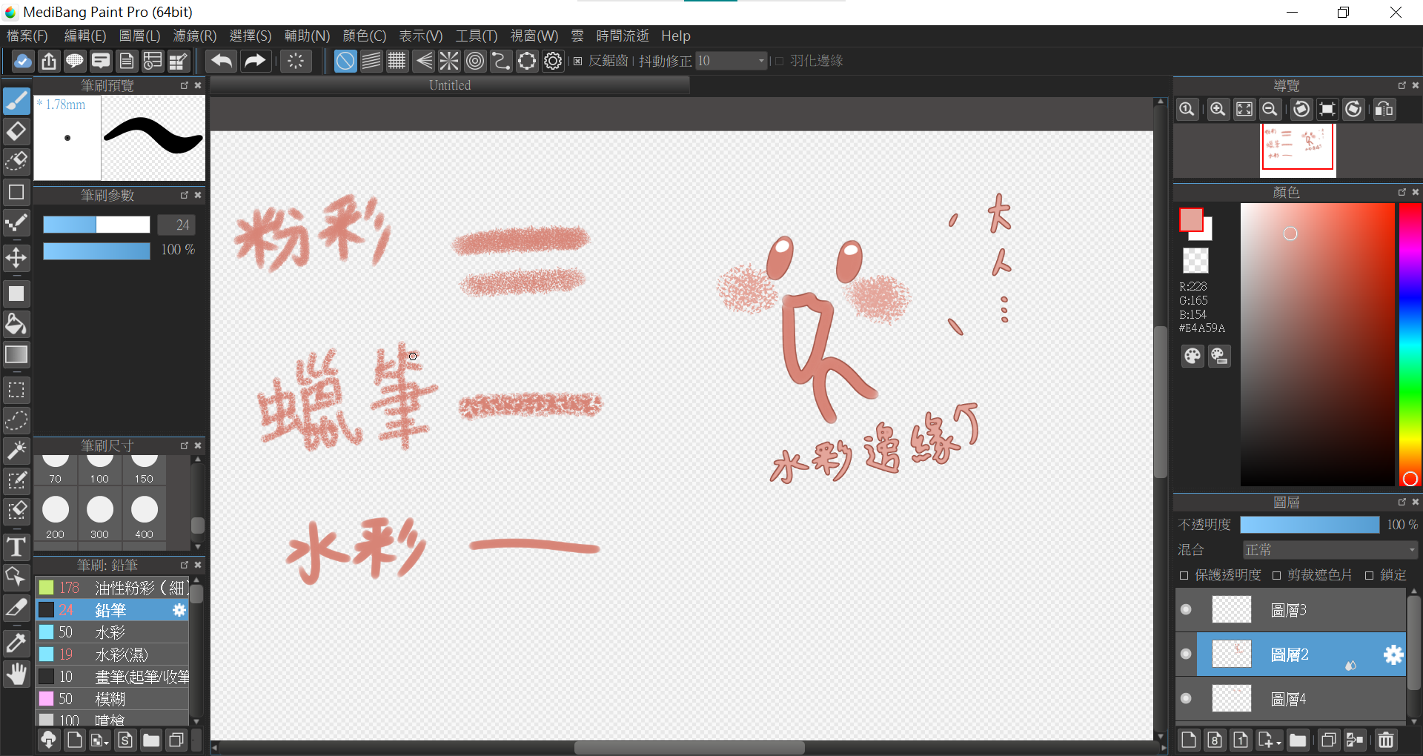Toggle anti-aliasing 反鋸齒 checkbox
Screen dimensions: 1423x756
coord(578,62)
